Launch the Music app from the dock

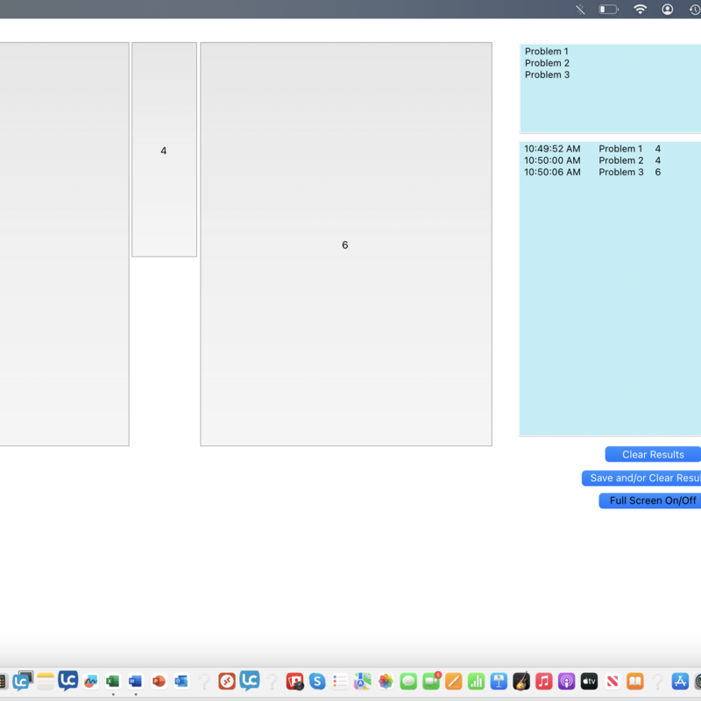pos(544,681)
